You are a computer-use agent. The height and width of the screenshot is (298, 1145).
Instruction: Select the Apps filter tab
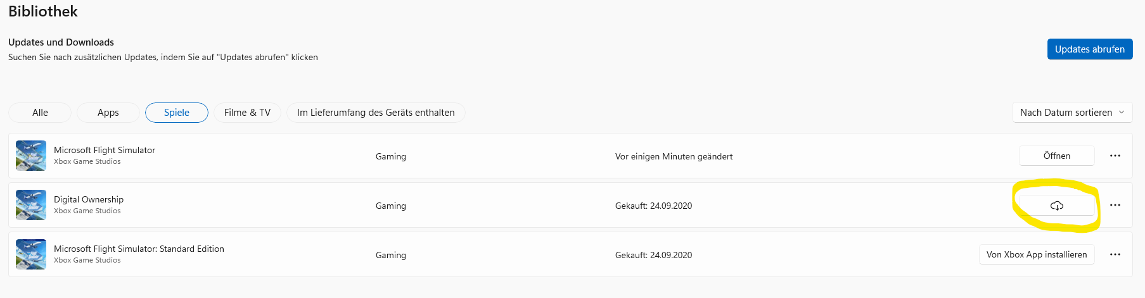pyautogui.click(x=108, y=113)
